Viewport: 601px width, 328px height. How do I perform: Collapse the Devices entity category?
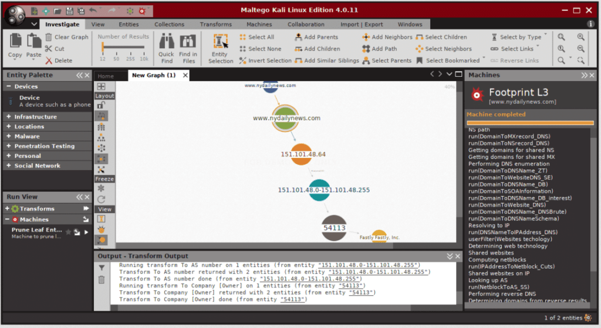[x=8, y=87]
